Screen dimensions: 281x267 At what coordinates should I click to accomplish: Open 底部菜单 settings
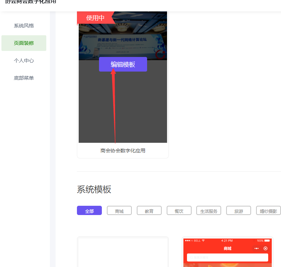[x=24, y=78]
